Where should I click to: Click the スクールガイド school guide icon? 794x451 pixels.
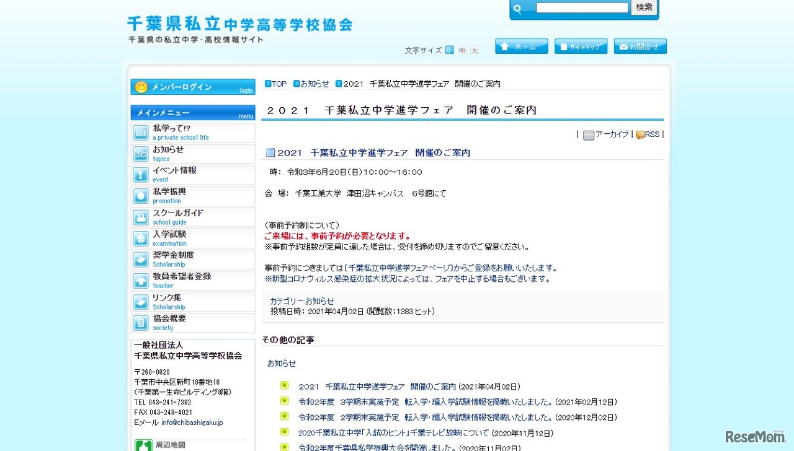coord(141,217)
